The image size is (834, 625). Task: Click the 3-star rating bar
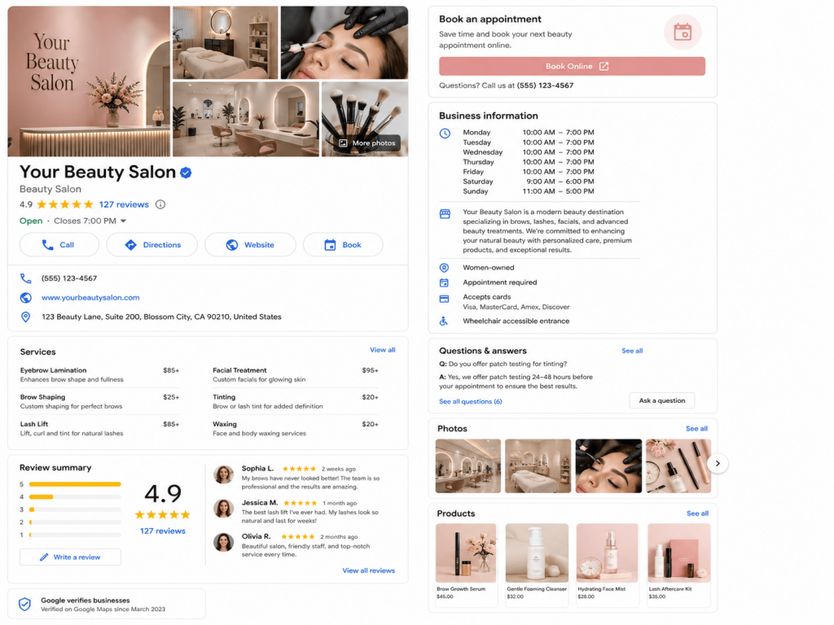coord(75,509)
